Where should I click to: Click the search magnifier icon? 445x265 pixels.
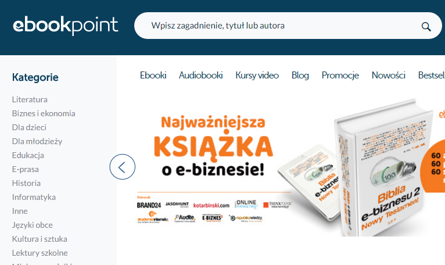[426, 27]
